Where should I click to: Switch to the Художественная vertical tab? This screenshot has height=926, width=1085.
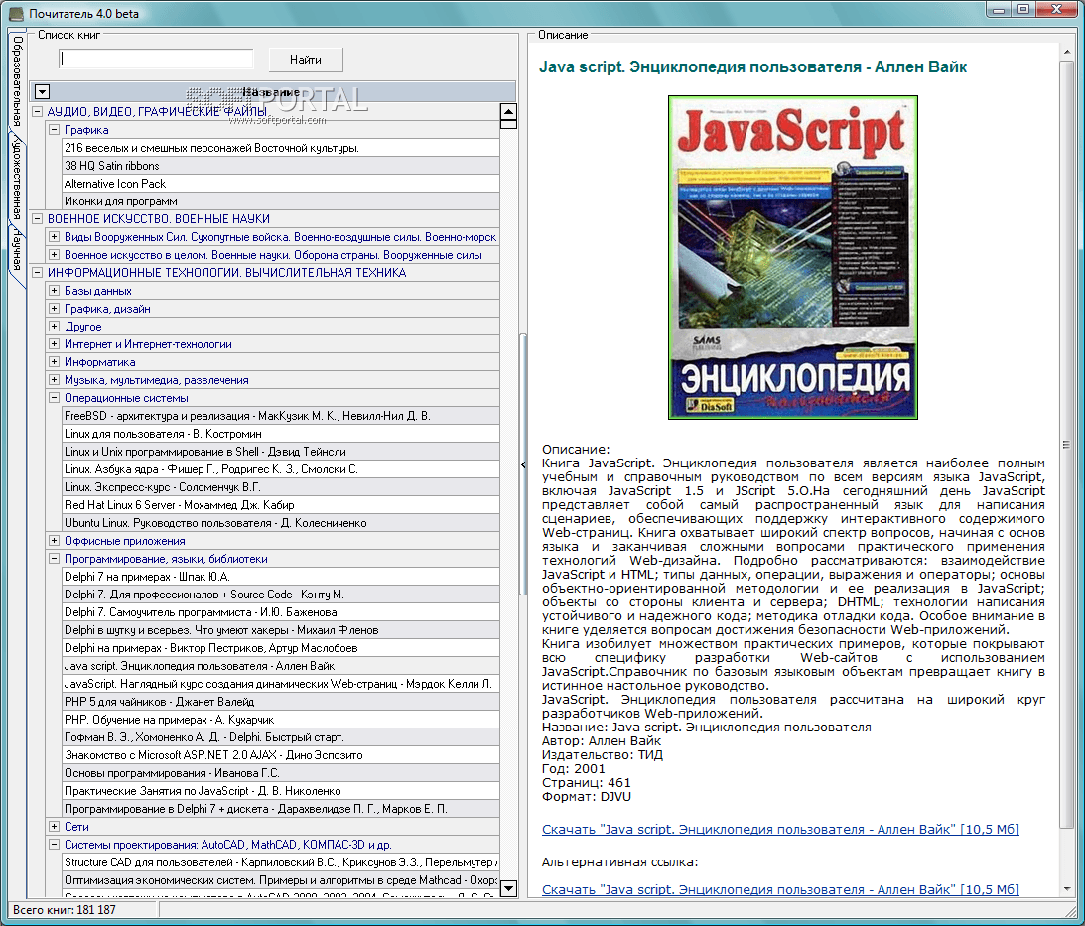click(17, 179)
